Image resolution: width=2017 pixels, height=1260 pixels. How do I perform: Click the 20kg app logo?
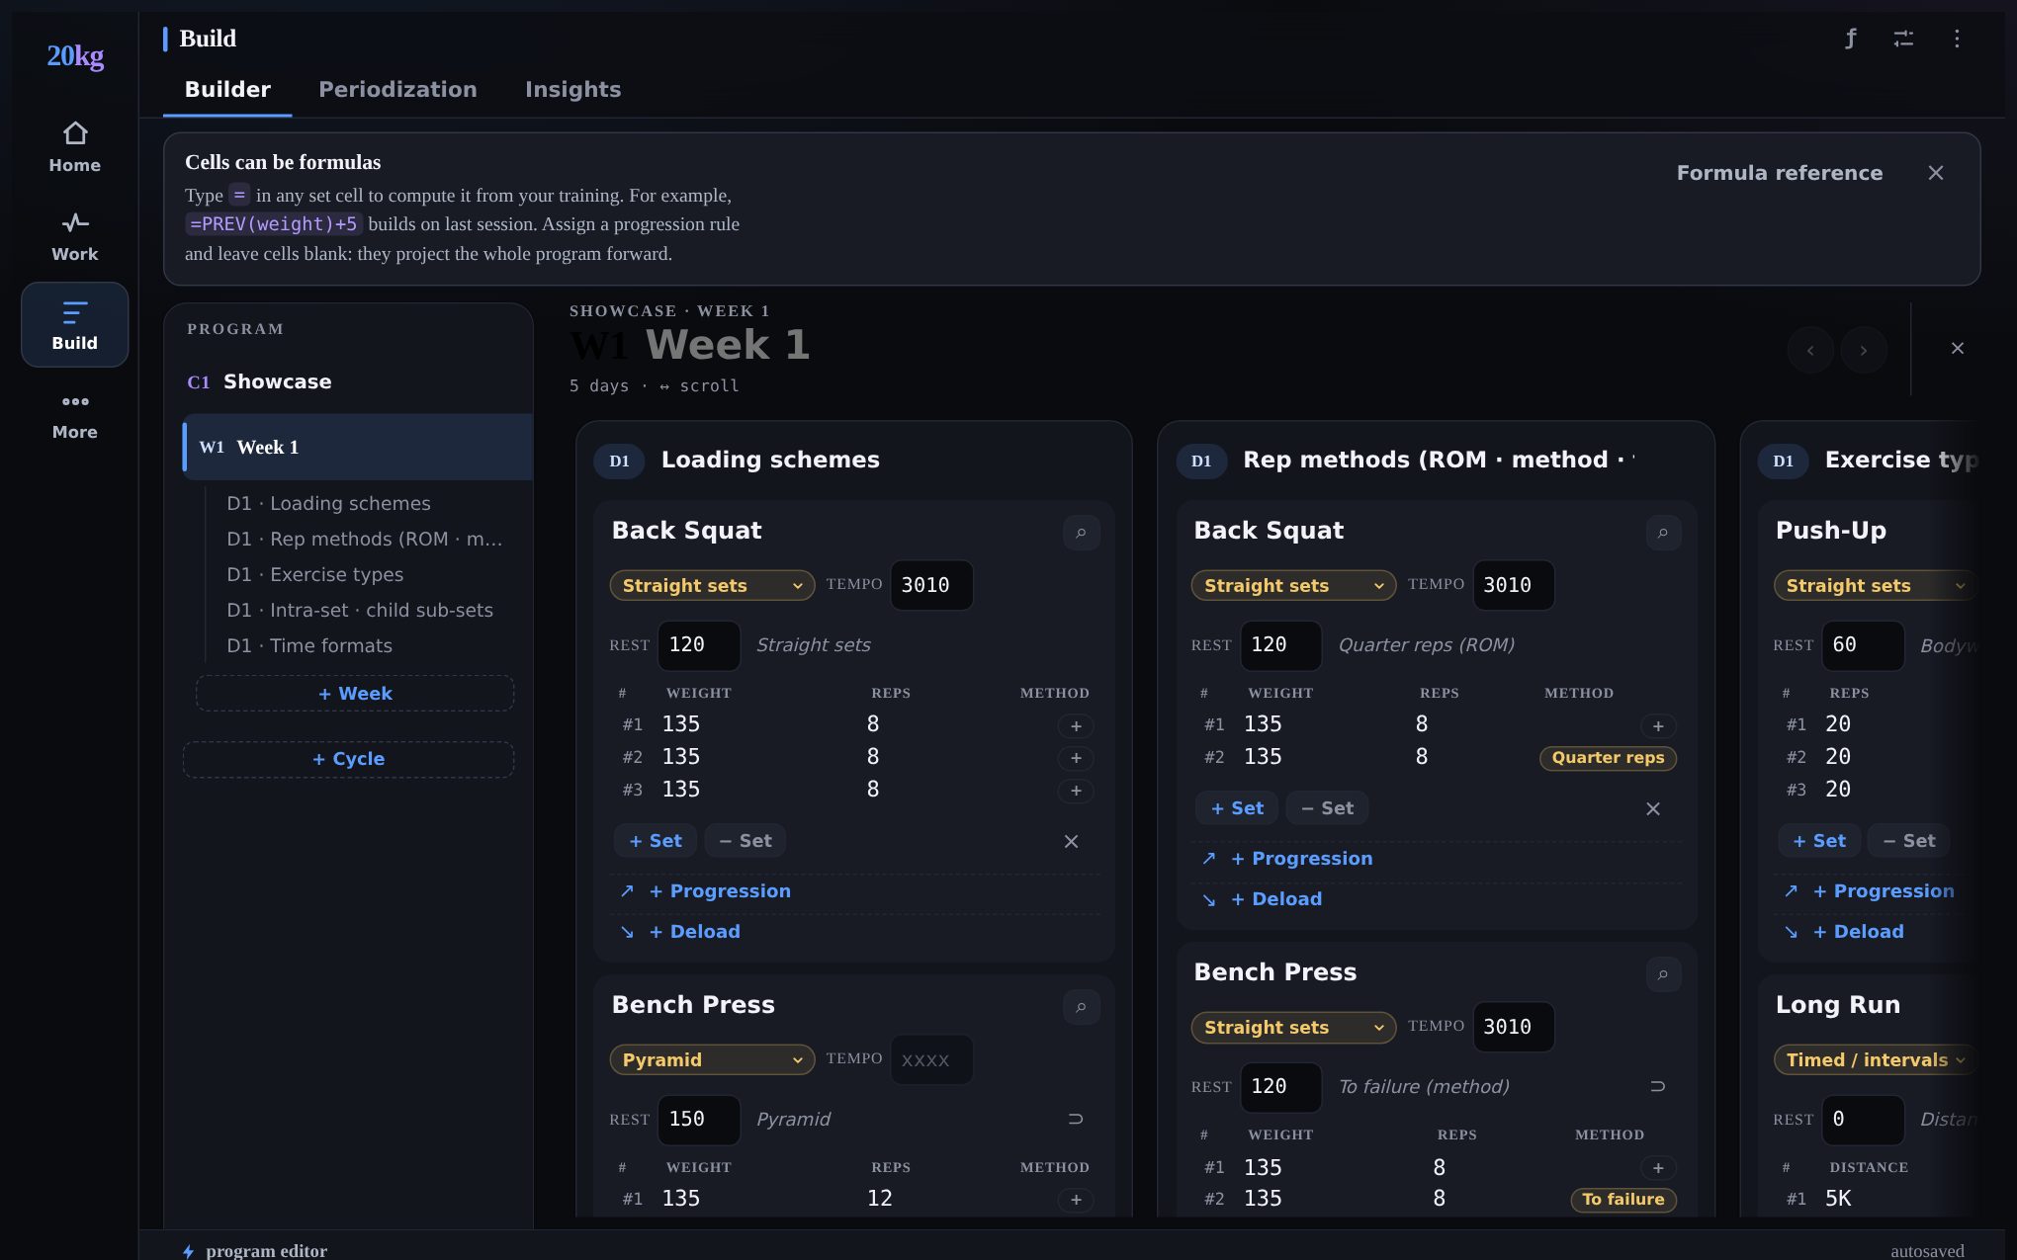point(75,55)
